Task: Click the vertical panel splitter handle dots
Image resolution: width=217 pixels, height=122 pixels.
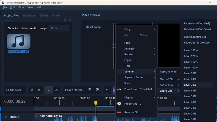Action: pos(77,46)
